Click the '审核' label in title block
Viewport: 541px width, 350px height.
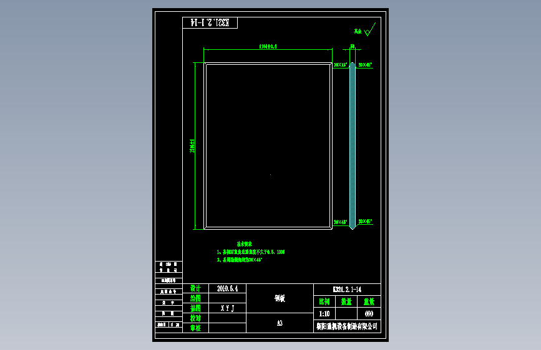point(196,328)
